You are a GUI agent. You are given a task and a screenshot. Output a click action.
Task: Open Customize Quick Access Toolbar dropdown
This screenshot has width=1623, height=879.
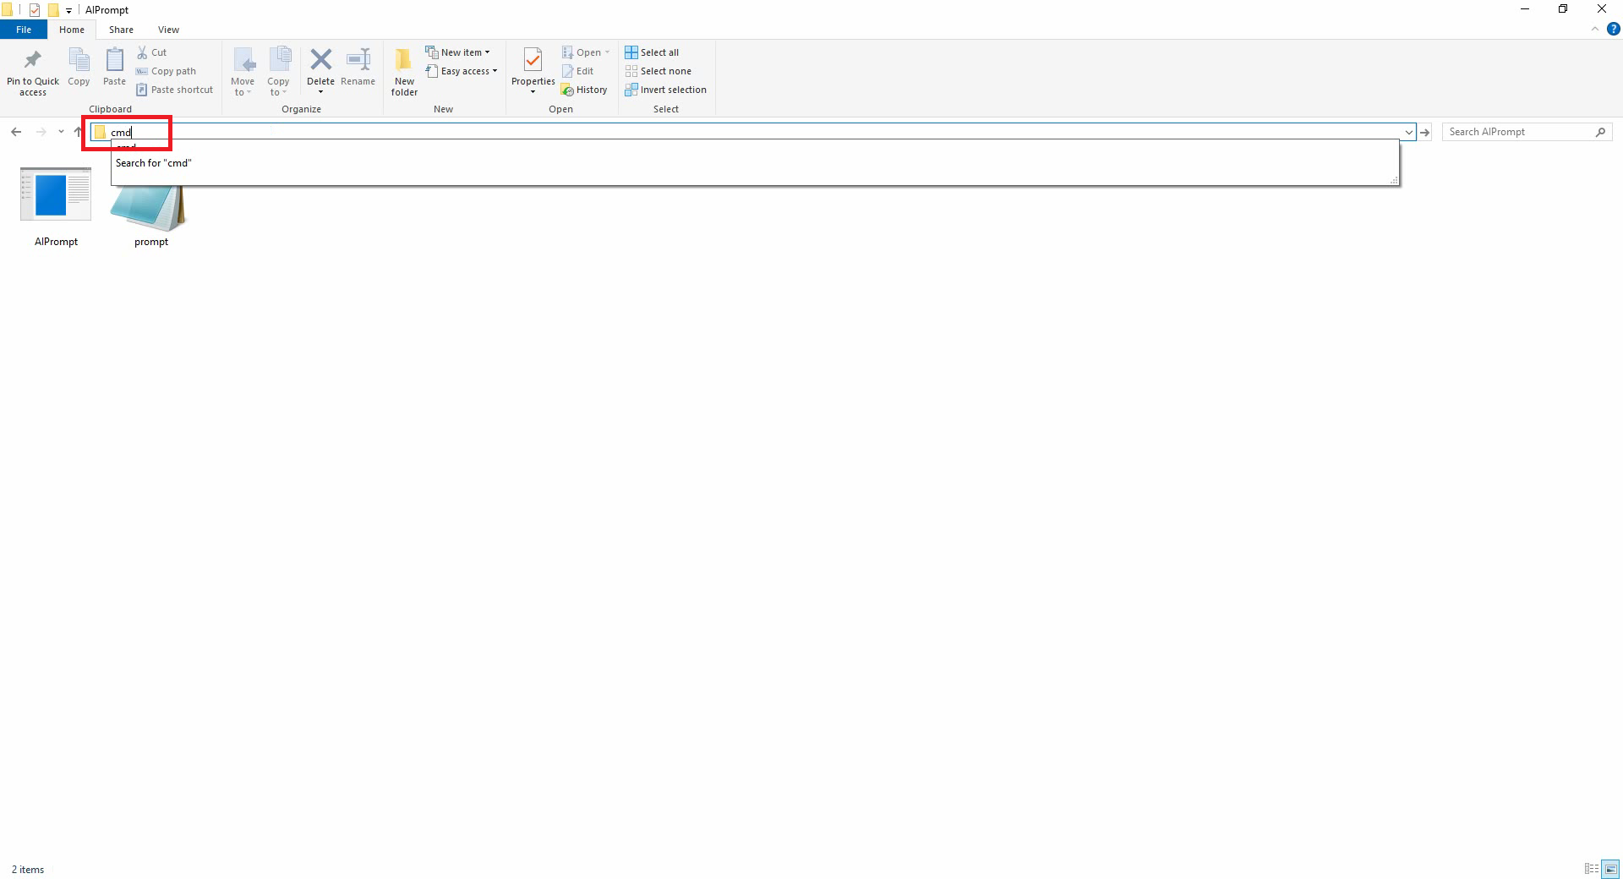click(68, 11)
